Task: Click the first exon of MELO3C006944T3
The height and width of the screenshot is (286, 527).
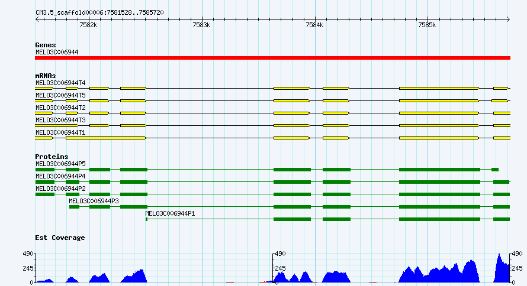Action: (x=56, y=125)
